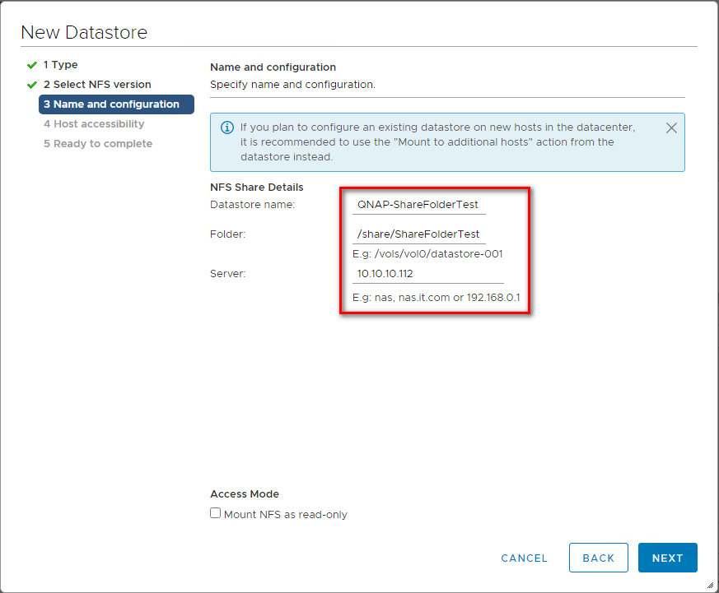Click the checkmark beside Select NFS version
Viewport: 719px width, 593px height.
[32, 85]
